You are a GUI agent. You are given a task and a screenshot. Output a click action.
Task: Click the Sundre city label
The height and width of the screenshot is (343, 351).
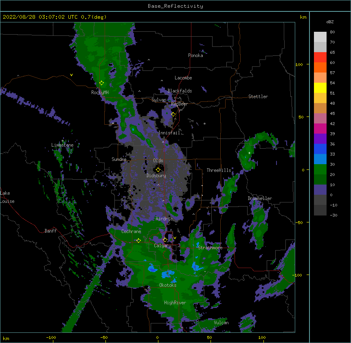click(x=119, y=159)
